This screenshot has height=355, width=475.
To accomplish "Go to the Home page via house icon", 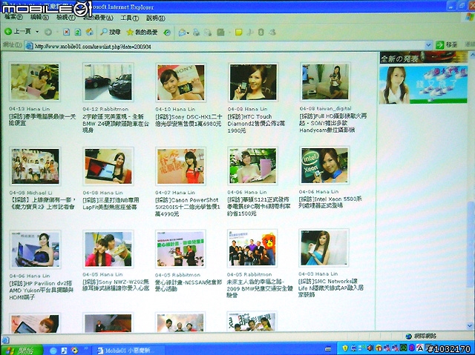I will point(89,32).
